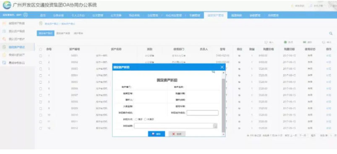The image size is (337, 154).
Task: Click the breadcrumb clipboard icon
Action: tap(41, 23)
